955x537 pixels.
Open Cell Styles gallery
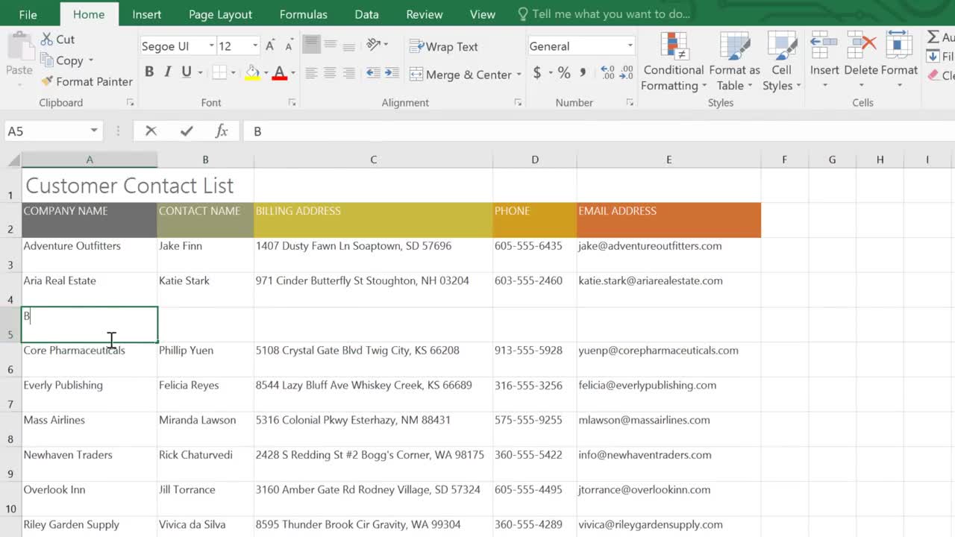pyautogui.click(x=781, y=62)
